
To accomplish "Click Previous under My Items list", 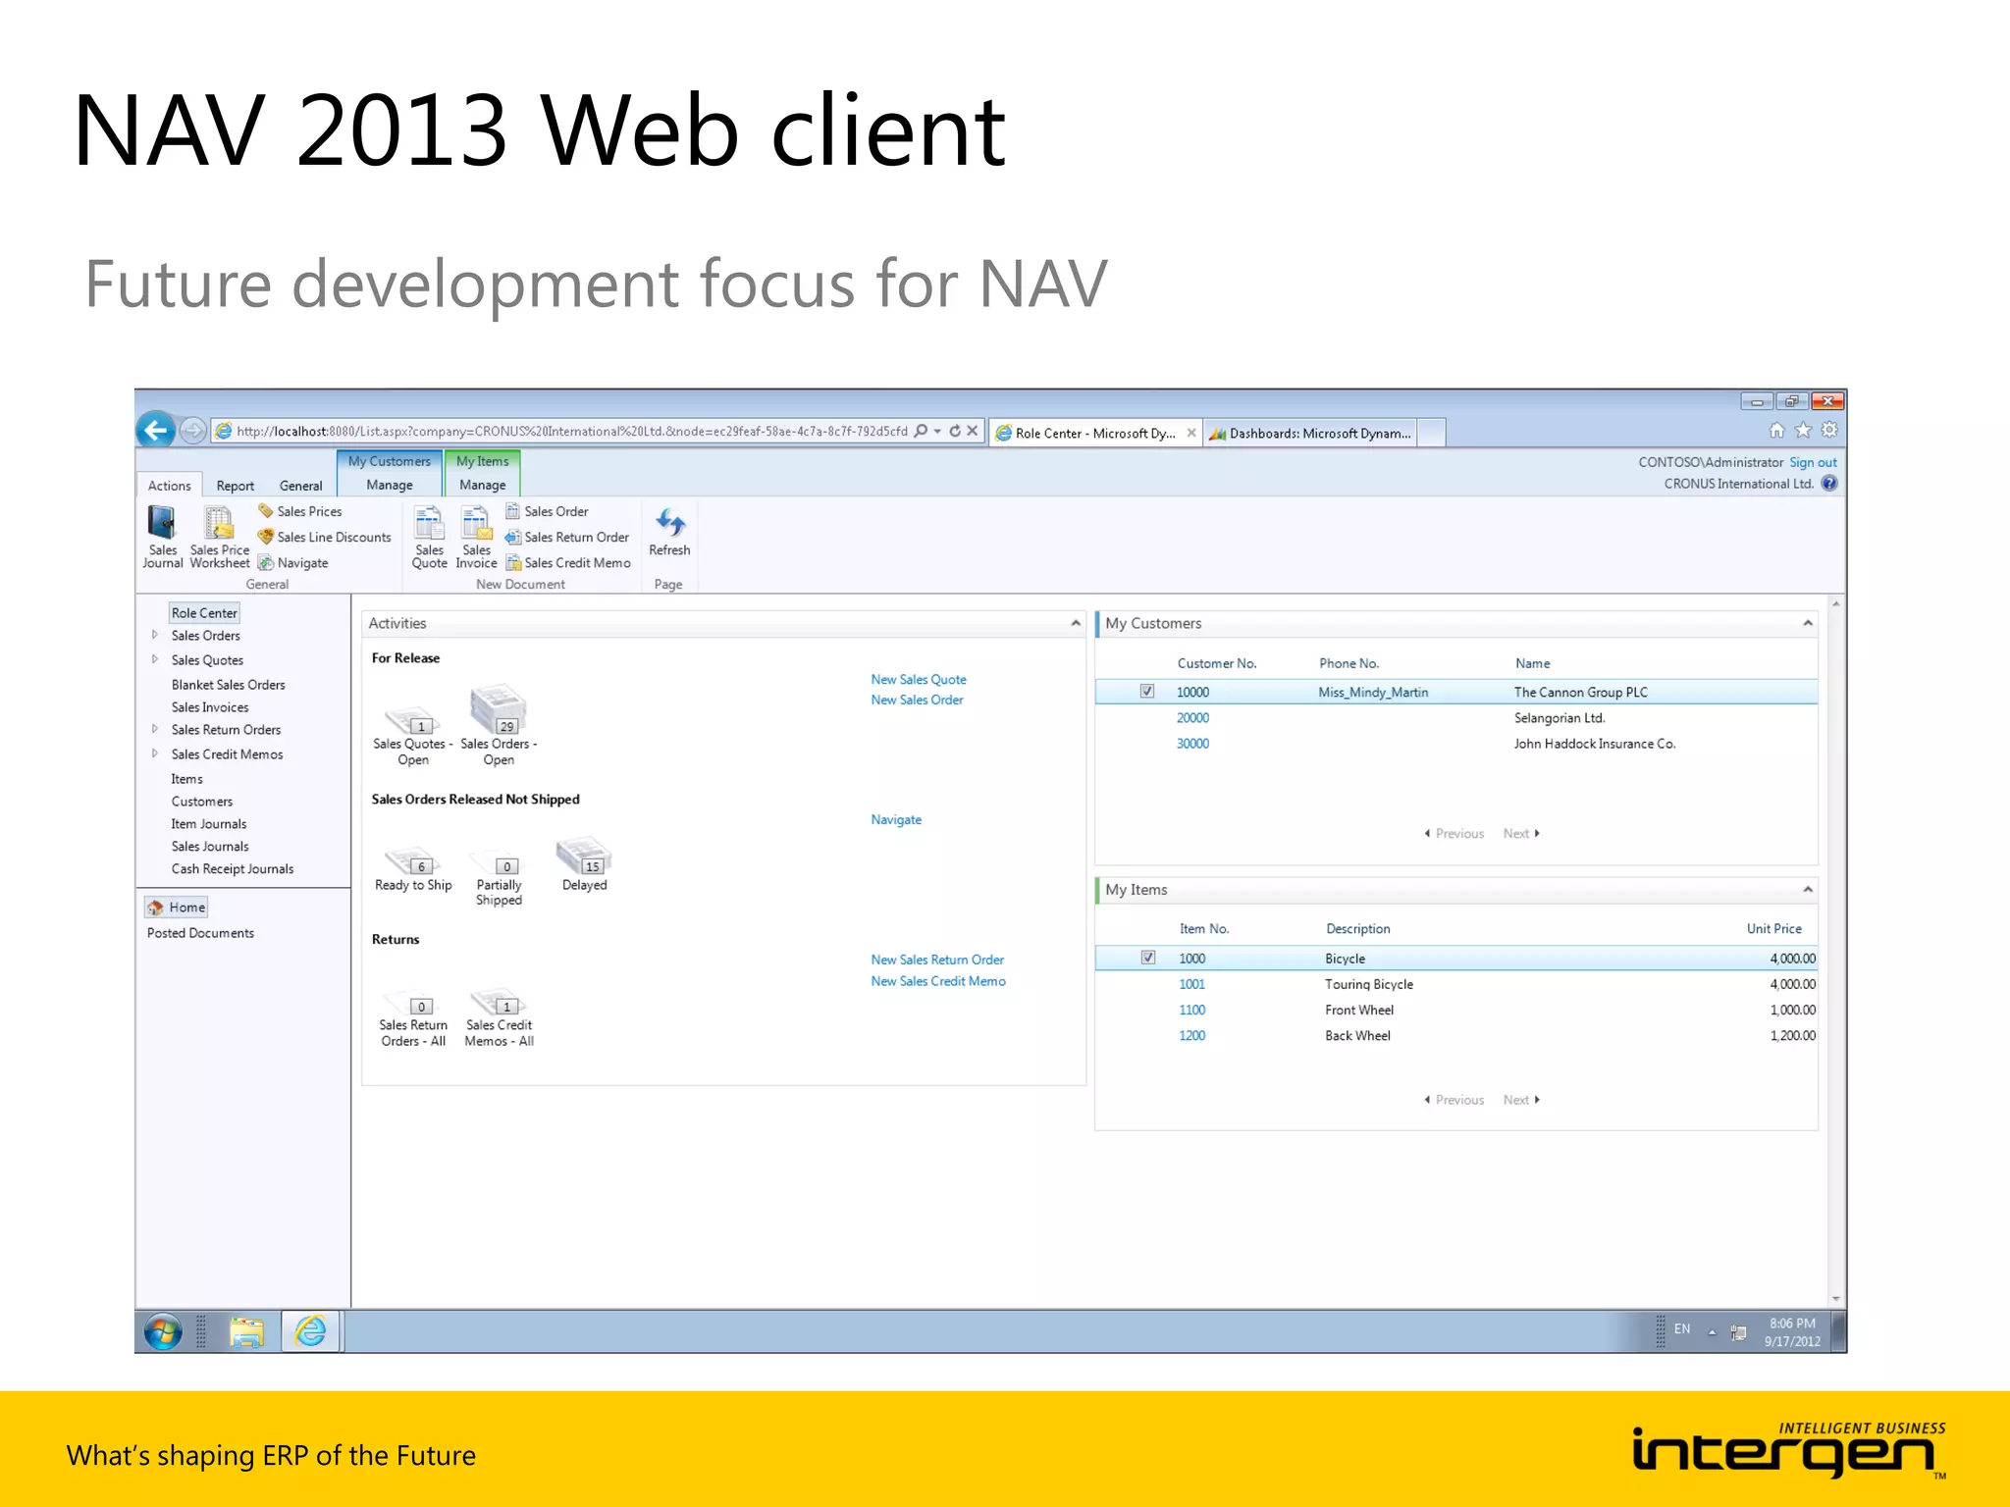I will 1454,1100.
